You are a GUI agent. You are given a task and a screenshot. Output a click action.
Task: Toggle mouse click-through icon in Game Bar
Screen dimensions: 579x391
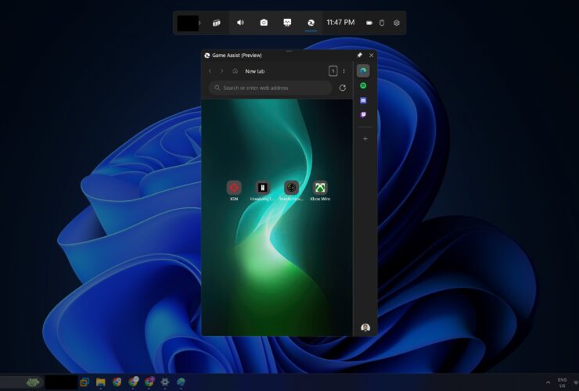(x=382, y=23)
